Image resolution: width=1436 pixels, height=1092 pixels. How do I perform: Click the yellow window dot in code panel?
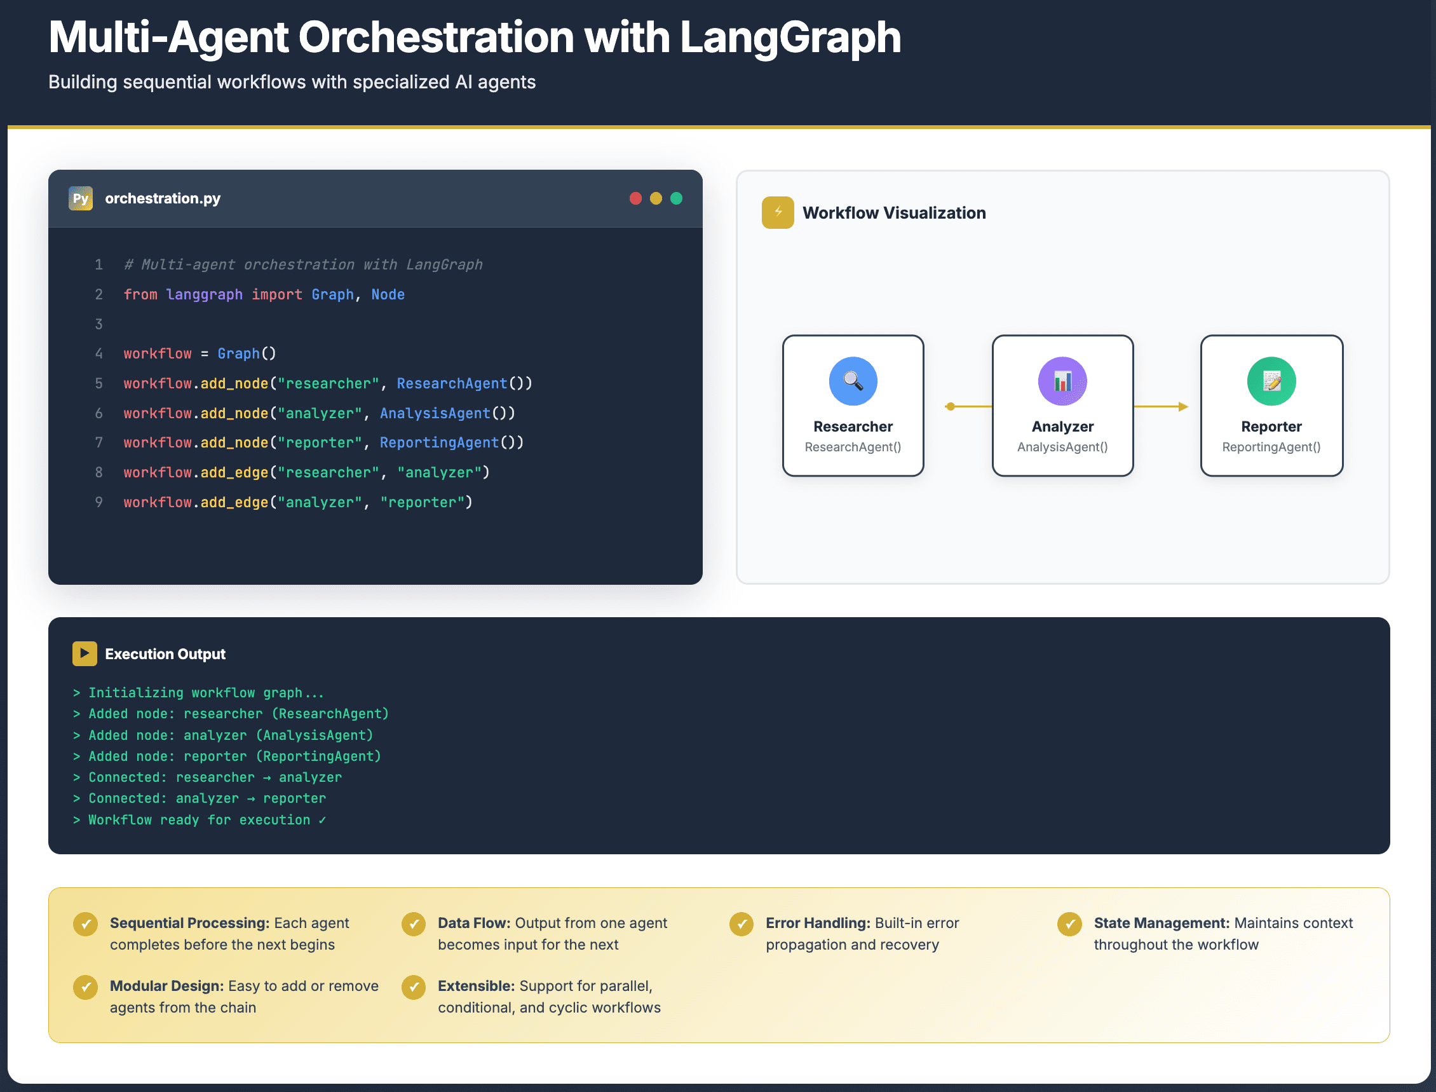(656, 198)
